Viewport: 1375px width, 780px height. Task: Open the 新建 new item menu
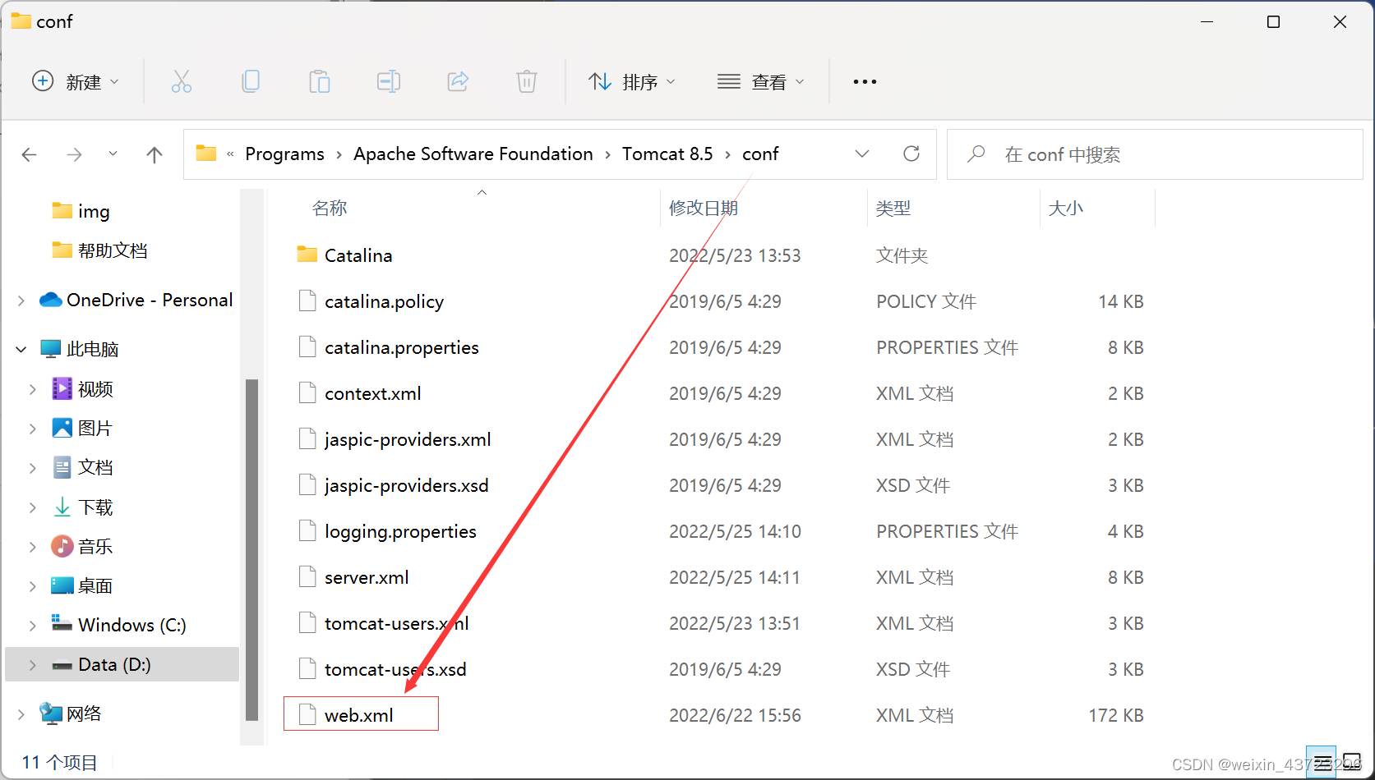[x=75, y=81]
